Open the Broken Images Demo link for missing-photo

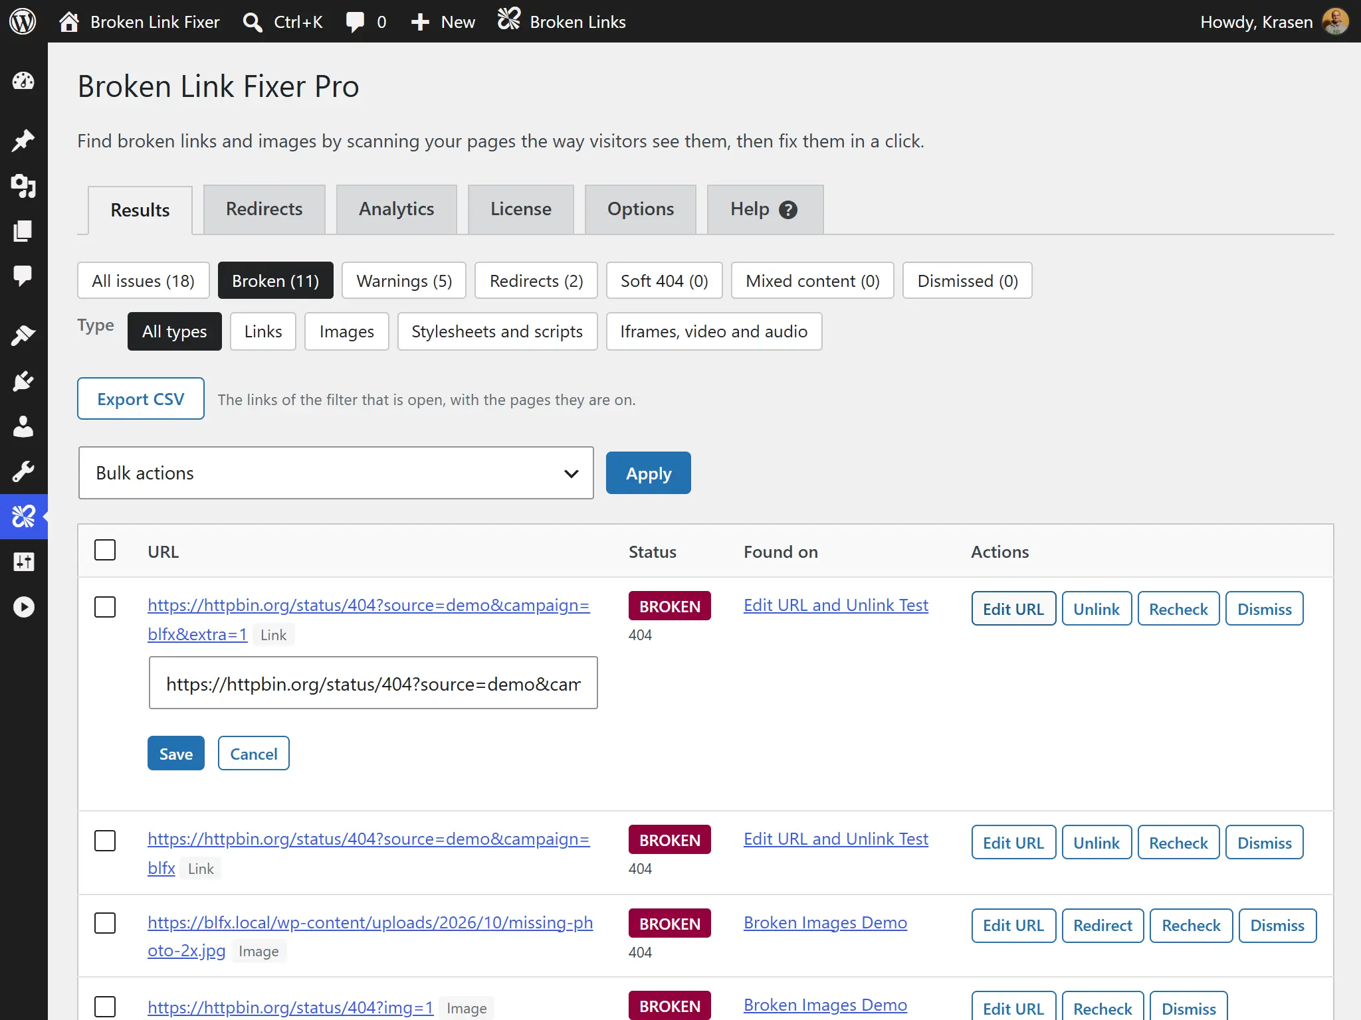825,922
